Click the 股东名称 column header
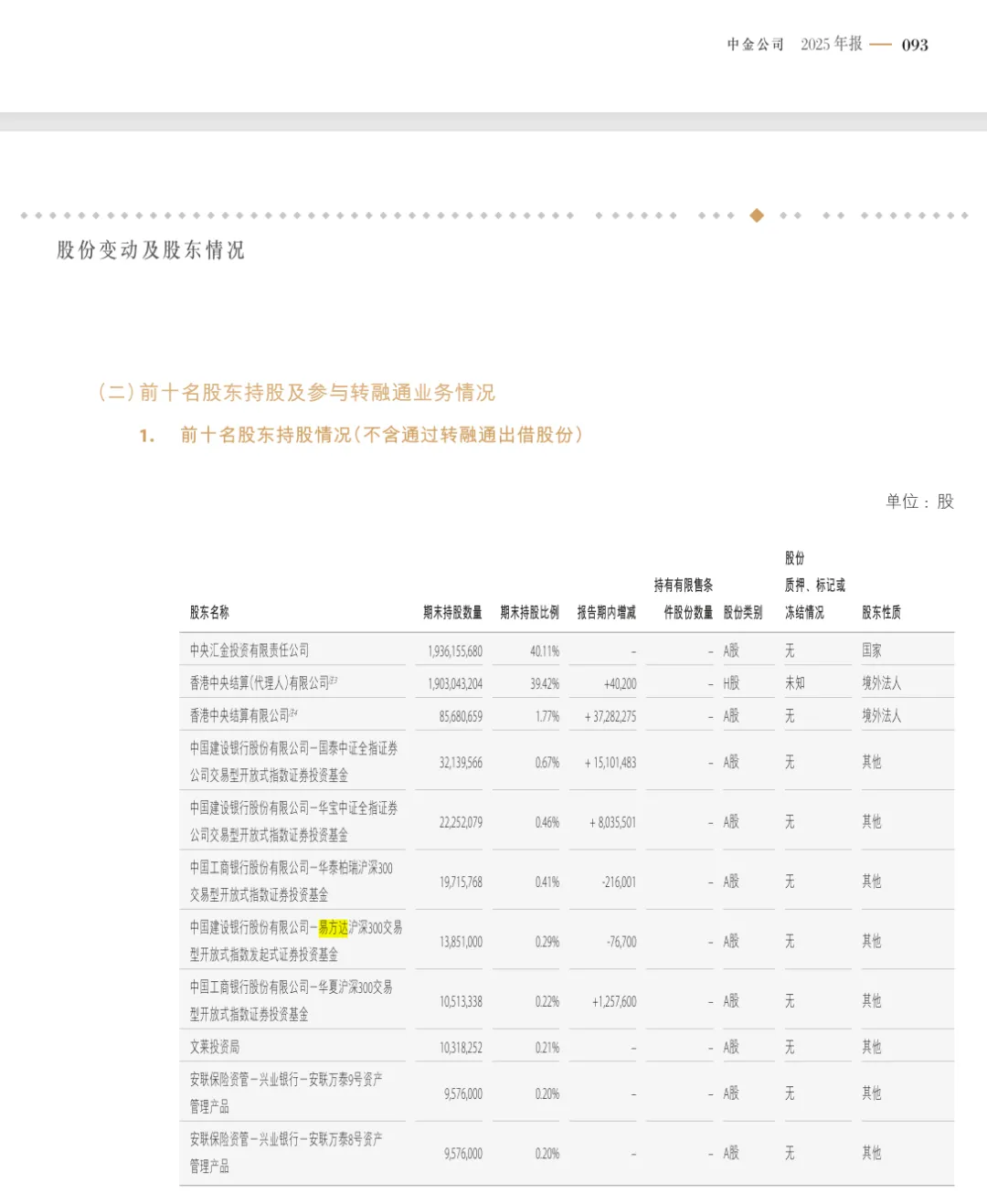Viewport: 987px width, 1193px height. (209, 612)
